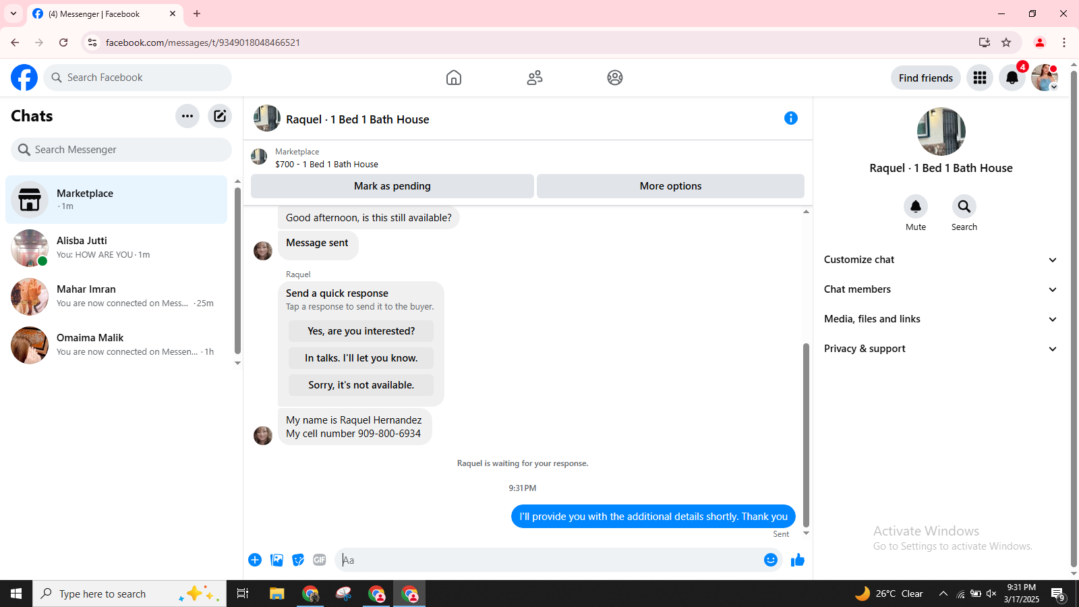Attach a photo file to the message
This screenshot has height=607, width=1079.
point(276,560)
